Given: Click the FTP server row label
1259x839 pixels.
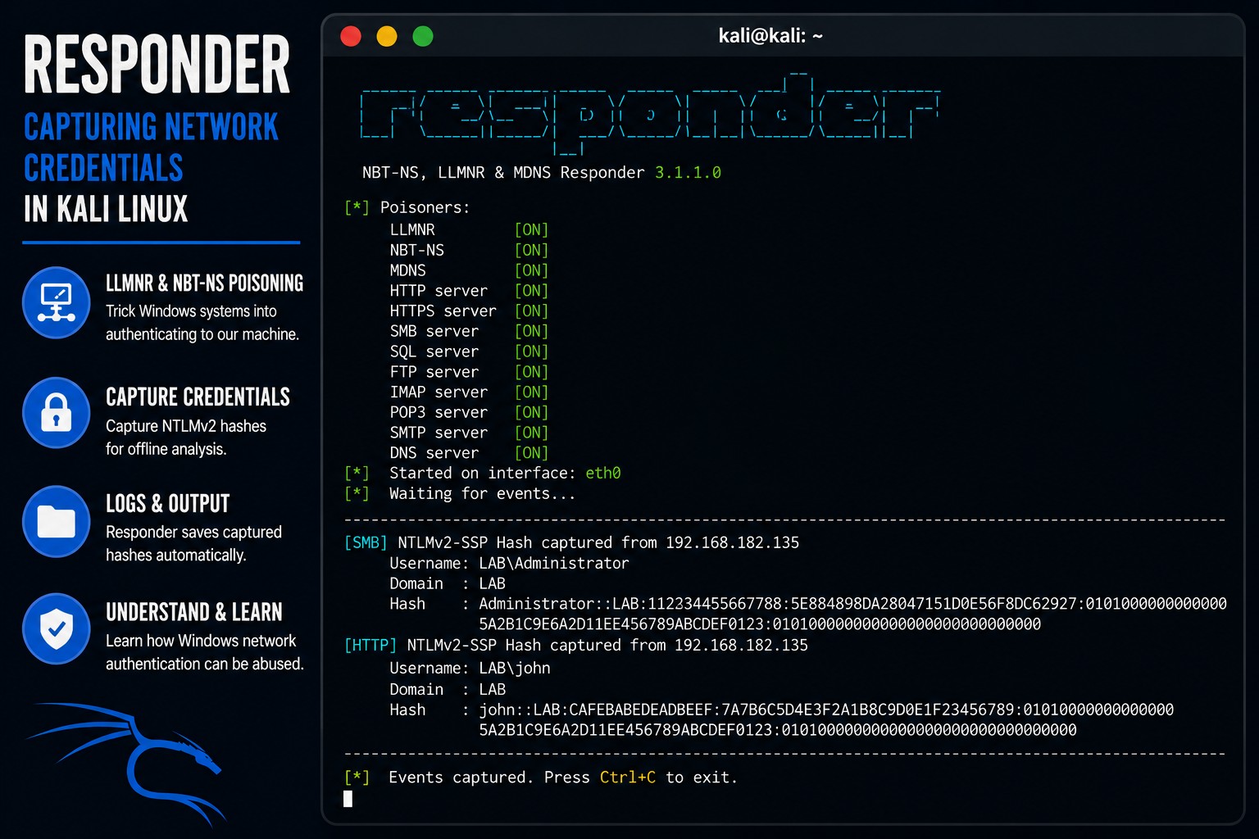Looking at the screenshot, I should [434, 372].
